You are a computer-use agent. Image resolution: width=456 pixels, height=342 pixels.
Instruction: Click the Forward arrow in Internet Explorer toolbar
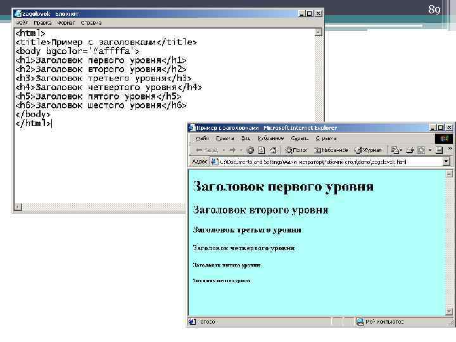click(232, 150)
